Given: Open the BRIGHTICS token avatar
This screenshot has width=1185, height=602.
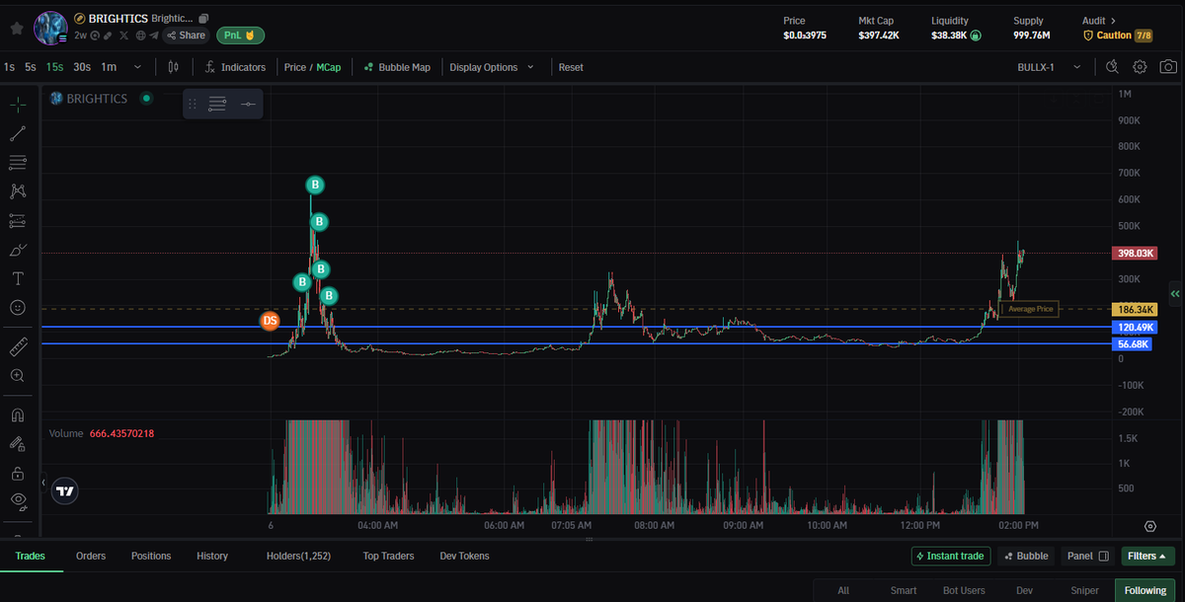Looking at the screenshot, I should (49, 29).
